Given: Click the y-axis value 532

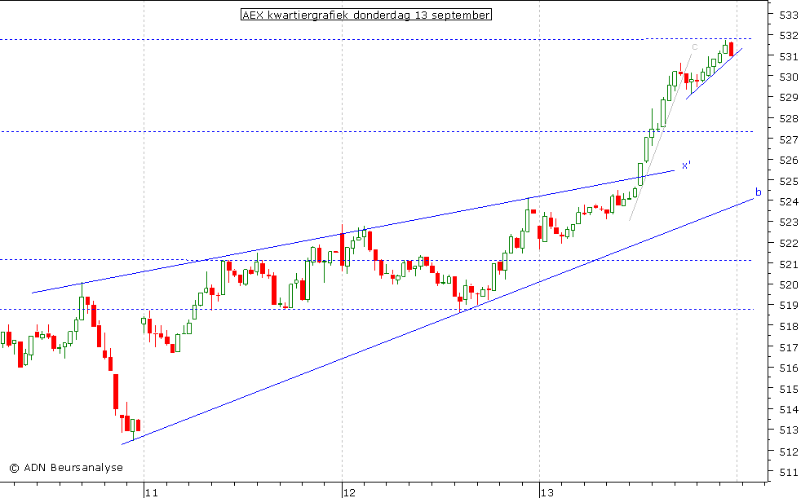Looking at the screenshot, I should (789, 35).
